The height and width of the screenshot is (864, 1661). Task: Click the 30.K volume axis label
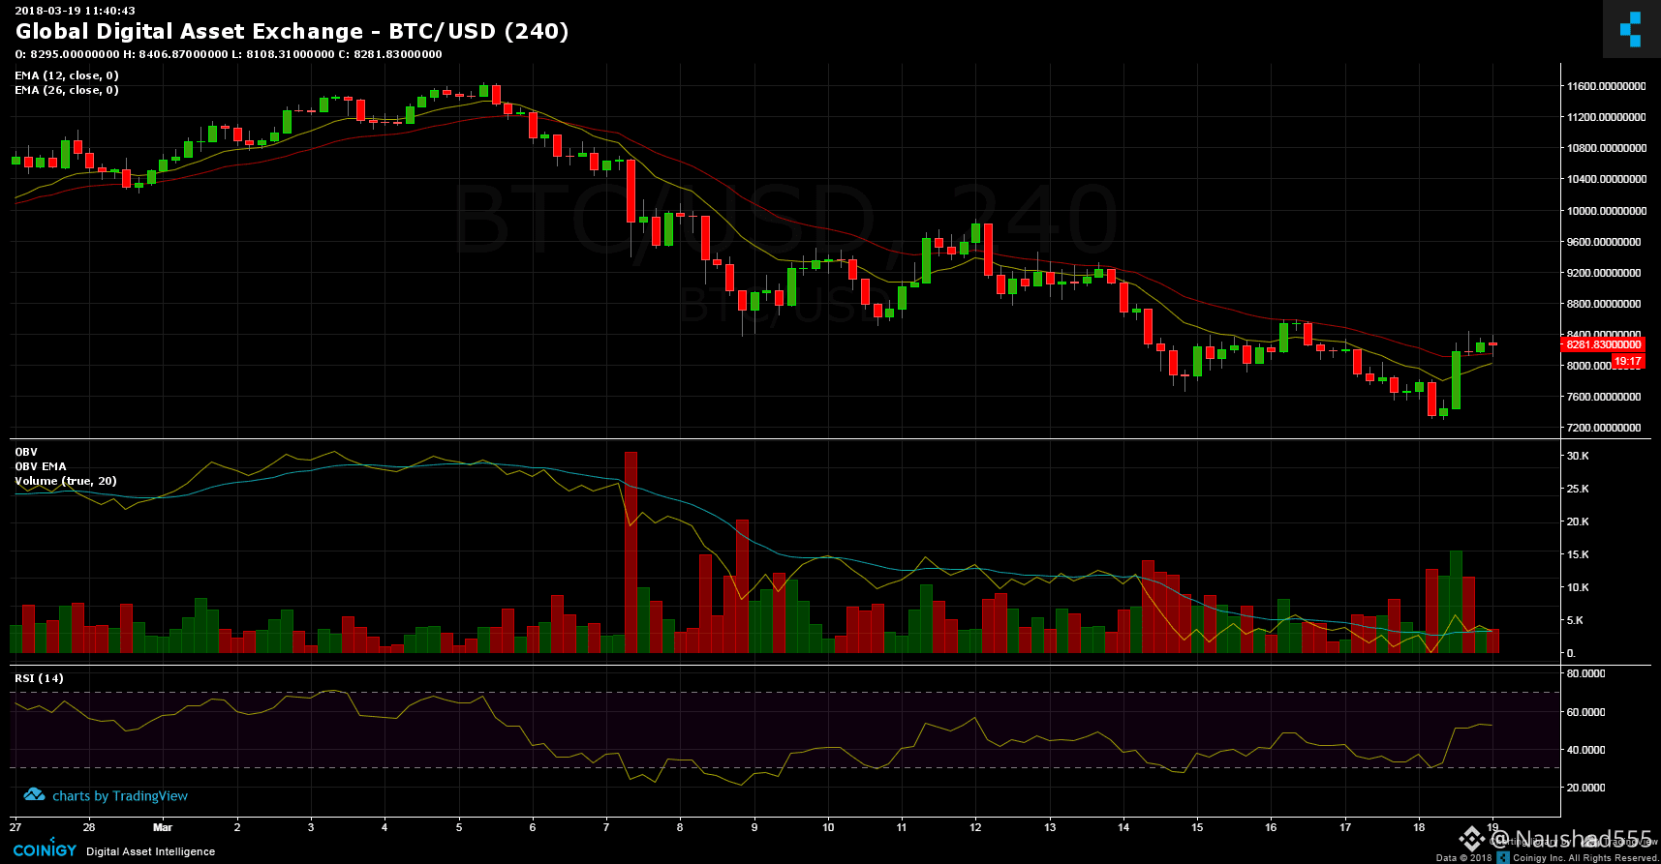[1578, 456]
